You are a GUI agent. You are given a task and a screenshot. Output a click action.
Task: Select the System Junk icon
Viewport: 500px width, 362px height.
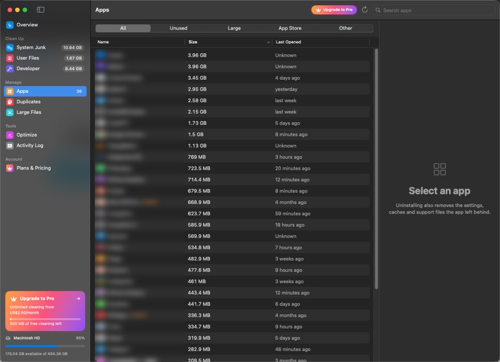coord(10,47)
